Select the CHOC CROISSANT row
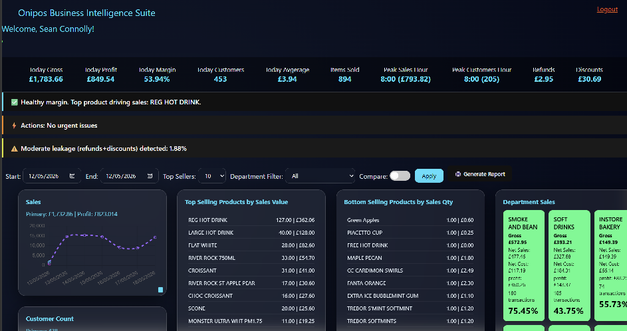This screenshot has width=627, height=331. click(x=251, y=296)
